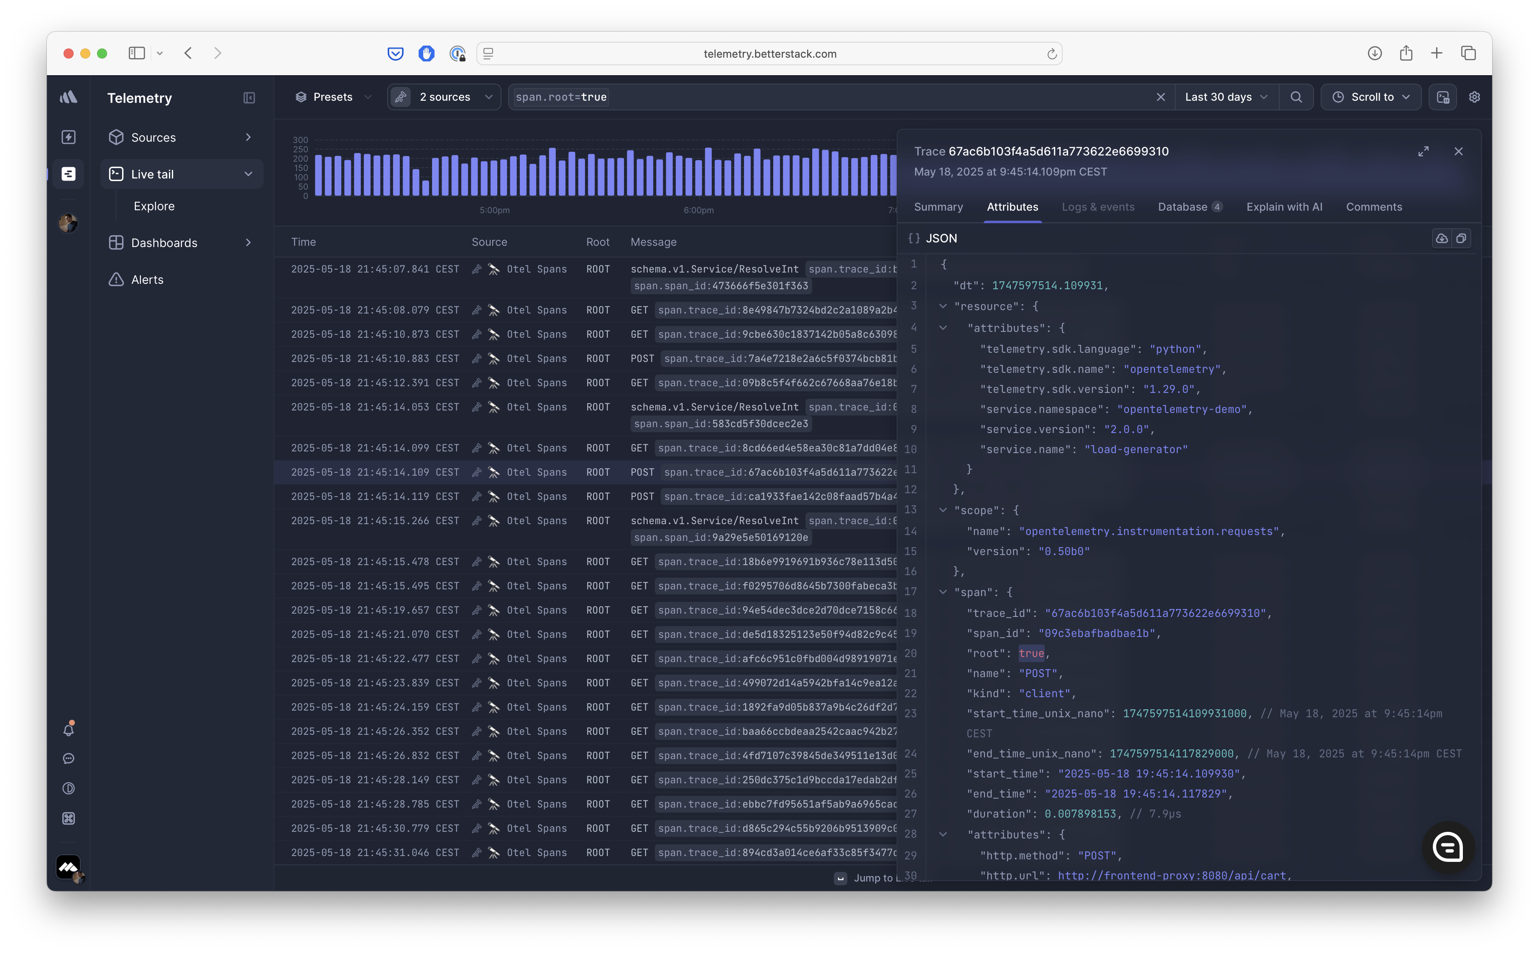Open the Database tab in the trace panel
The width and height of the screenshot is (1539, 953).
1184,207
